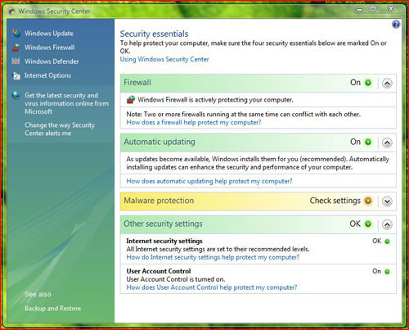This screenshot has height=330, width=409.
Task: Open Internet Options from the sidebar
Action: tap(47, 75)
